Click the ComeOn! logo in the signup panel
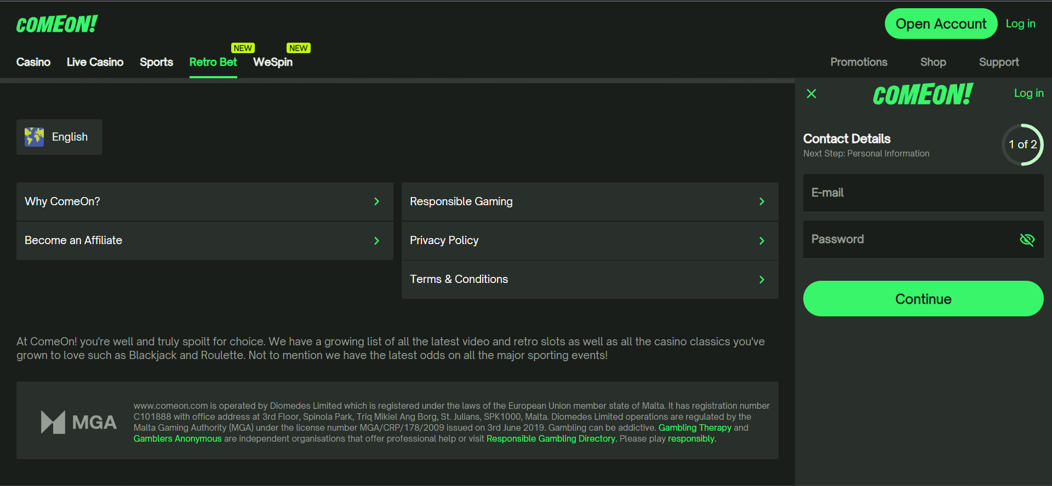 pos(923,95)
